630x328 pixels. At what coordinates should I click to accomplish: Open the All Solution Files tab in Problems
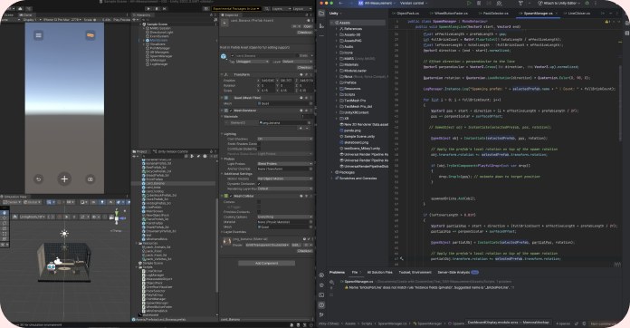[x=379, y=273]
